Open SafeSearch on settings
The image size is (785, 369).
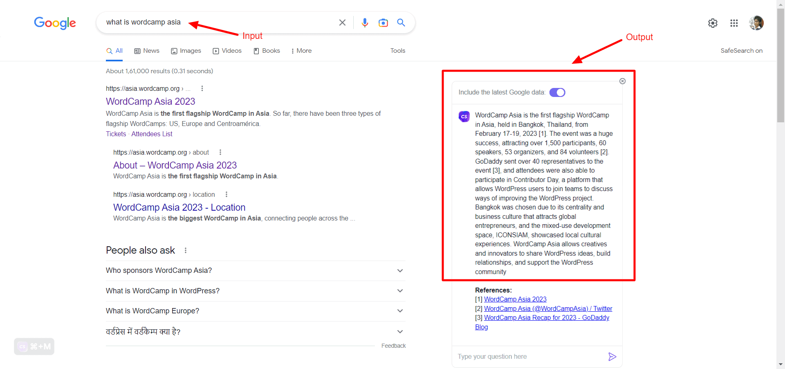(741, 51)
